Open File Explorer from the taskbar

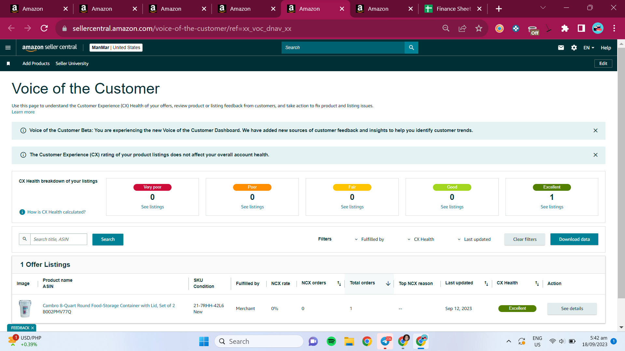(349, 341)
